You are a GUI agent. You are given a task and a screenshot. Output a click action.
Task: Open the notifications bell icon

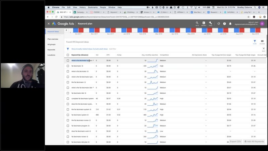(230, 23)
